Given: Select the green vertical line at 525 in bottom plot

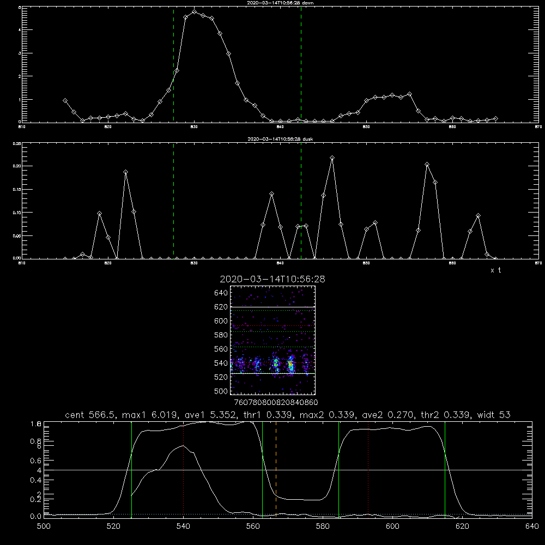Looking at the screenshot, I should tap(131, 469).
